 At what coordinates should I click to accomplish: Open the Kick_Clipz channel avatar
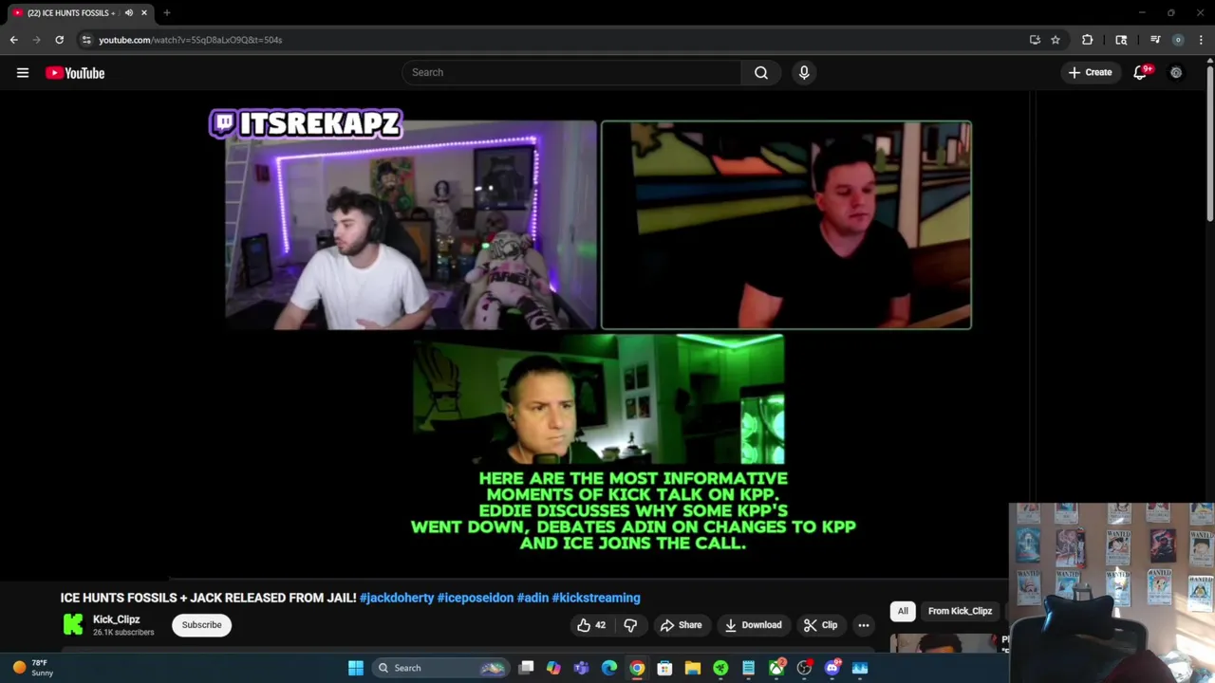(x=73, y=625)
